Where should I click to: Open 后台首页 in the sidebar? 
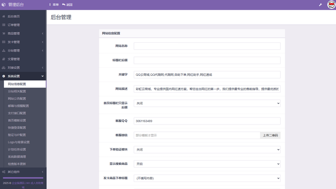click(x=23, y=16)
